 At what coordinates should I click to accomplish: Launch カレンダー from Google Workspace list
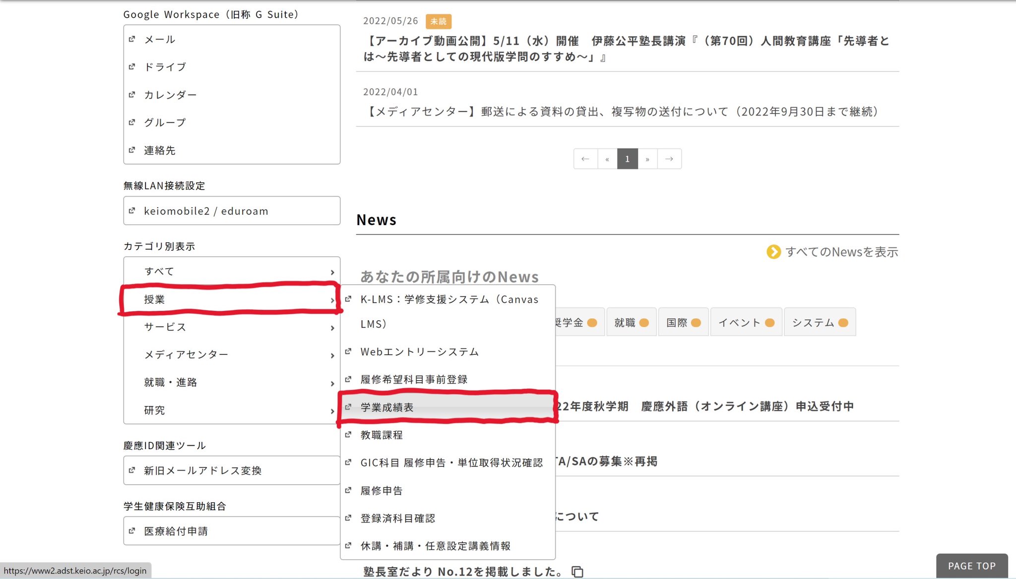click(170, 94)
